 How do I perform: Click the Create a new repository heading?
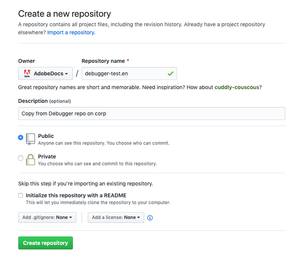point(65,14)
